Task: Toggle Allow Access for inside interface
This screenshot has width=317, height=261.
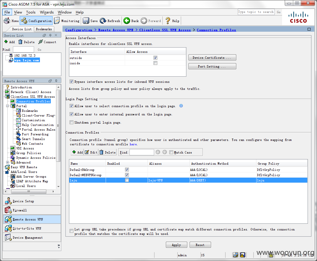Action: click(155, 63)
